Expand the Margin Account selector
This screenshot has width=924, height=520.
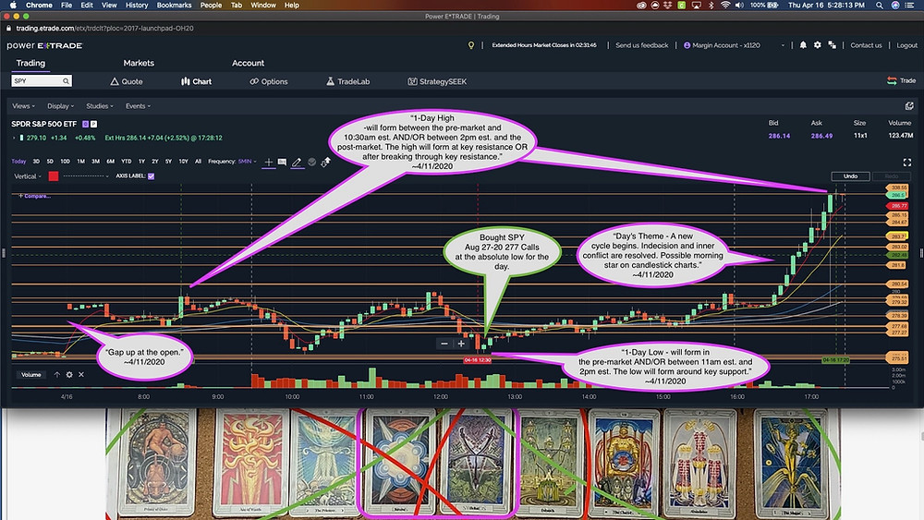tap(783, 45)
